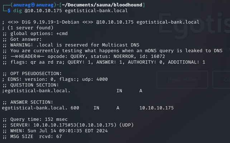This screenshot has height=143, width=230.
Task: Click the Query time 152 msec line
Action: [36, 119]
